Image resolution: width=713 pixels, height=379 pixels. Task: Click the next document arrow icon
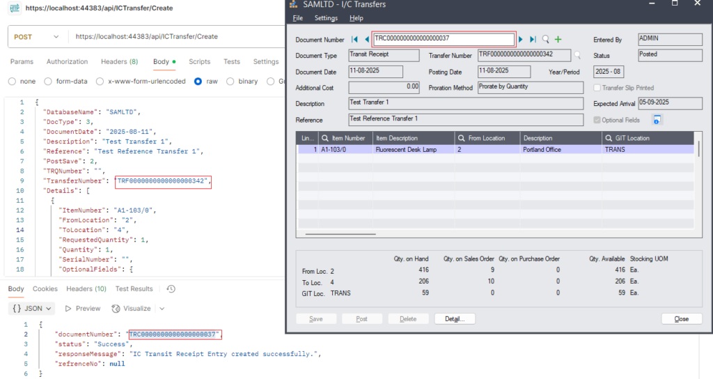coord(521,40)
